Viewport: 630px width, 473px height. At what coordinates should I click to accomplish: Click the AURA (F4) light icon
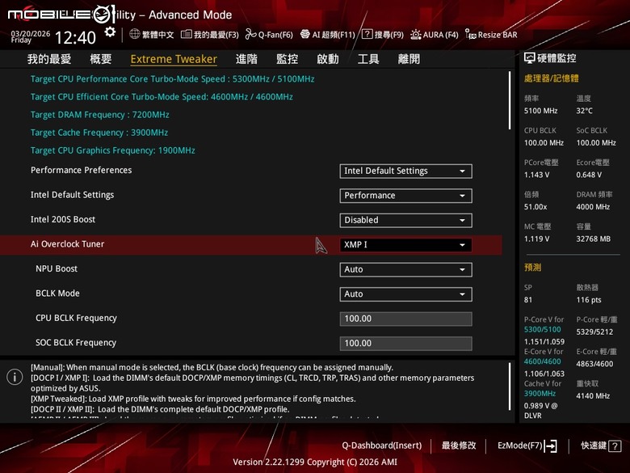click(x=416, y=34)
